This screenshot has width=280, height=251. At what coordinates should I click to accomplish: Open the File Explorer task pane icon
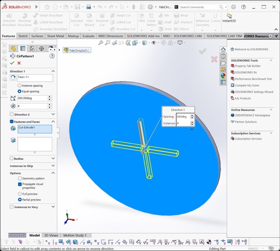coord(223,63)
